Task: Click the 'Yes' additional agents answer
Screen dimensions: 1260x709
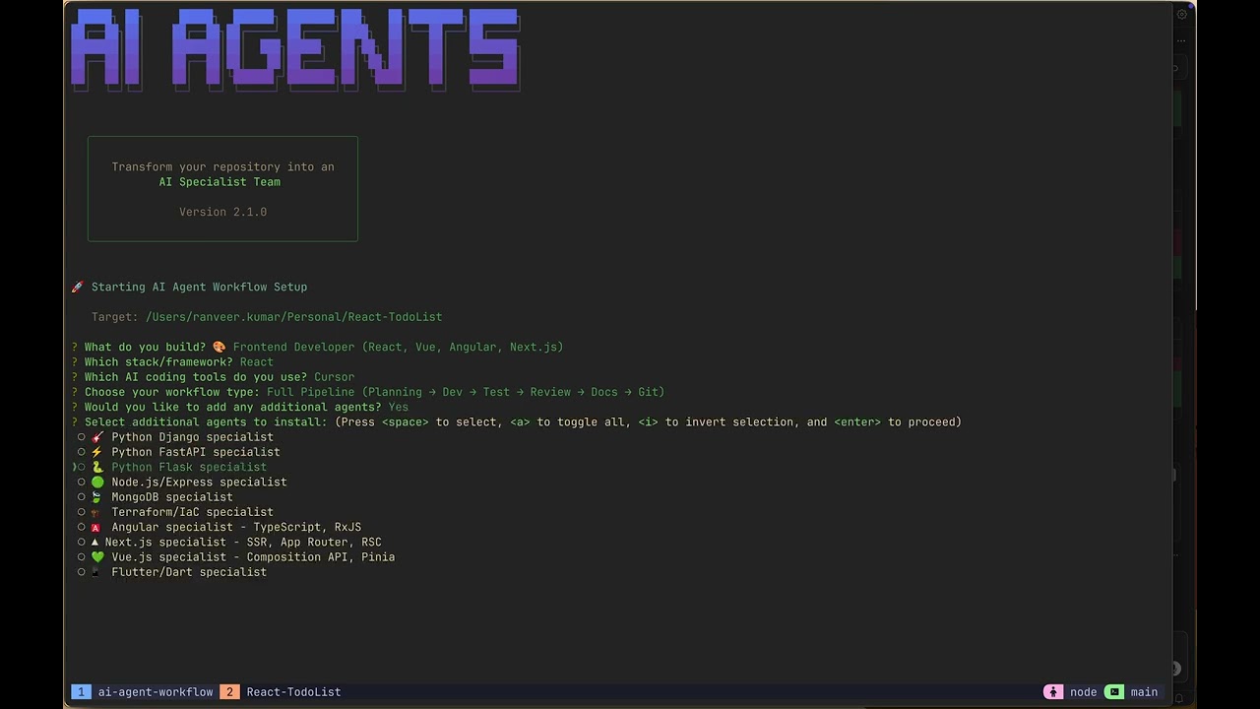Action: point(398,407)
